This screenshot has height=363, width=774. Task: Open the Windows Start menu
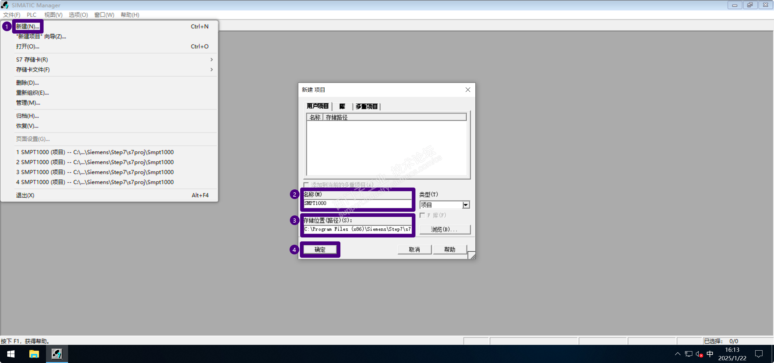click(x=11, y=354)
